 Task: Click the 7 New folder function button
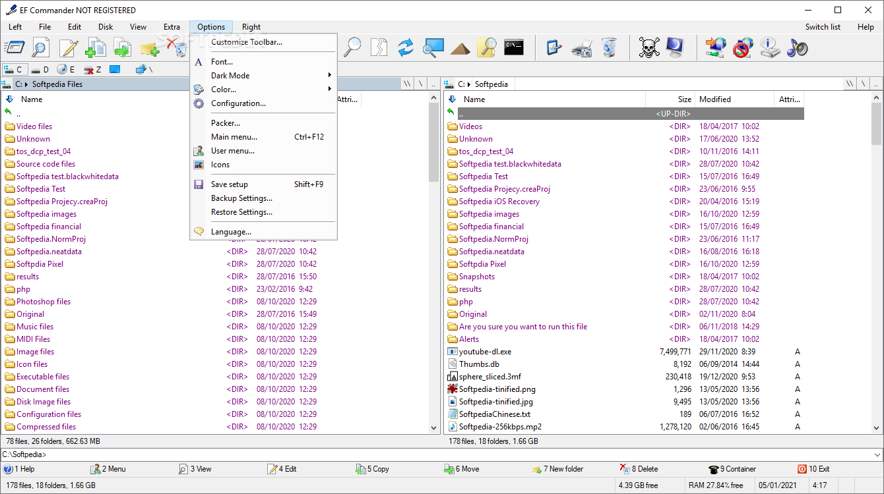[x=558, y=469]
